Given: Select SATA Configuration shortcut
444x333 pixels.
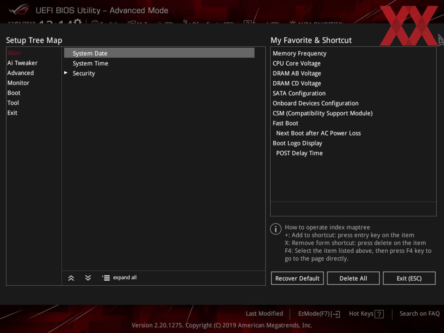Looking at the screenshot, I should tap(299, 93).
